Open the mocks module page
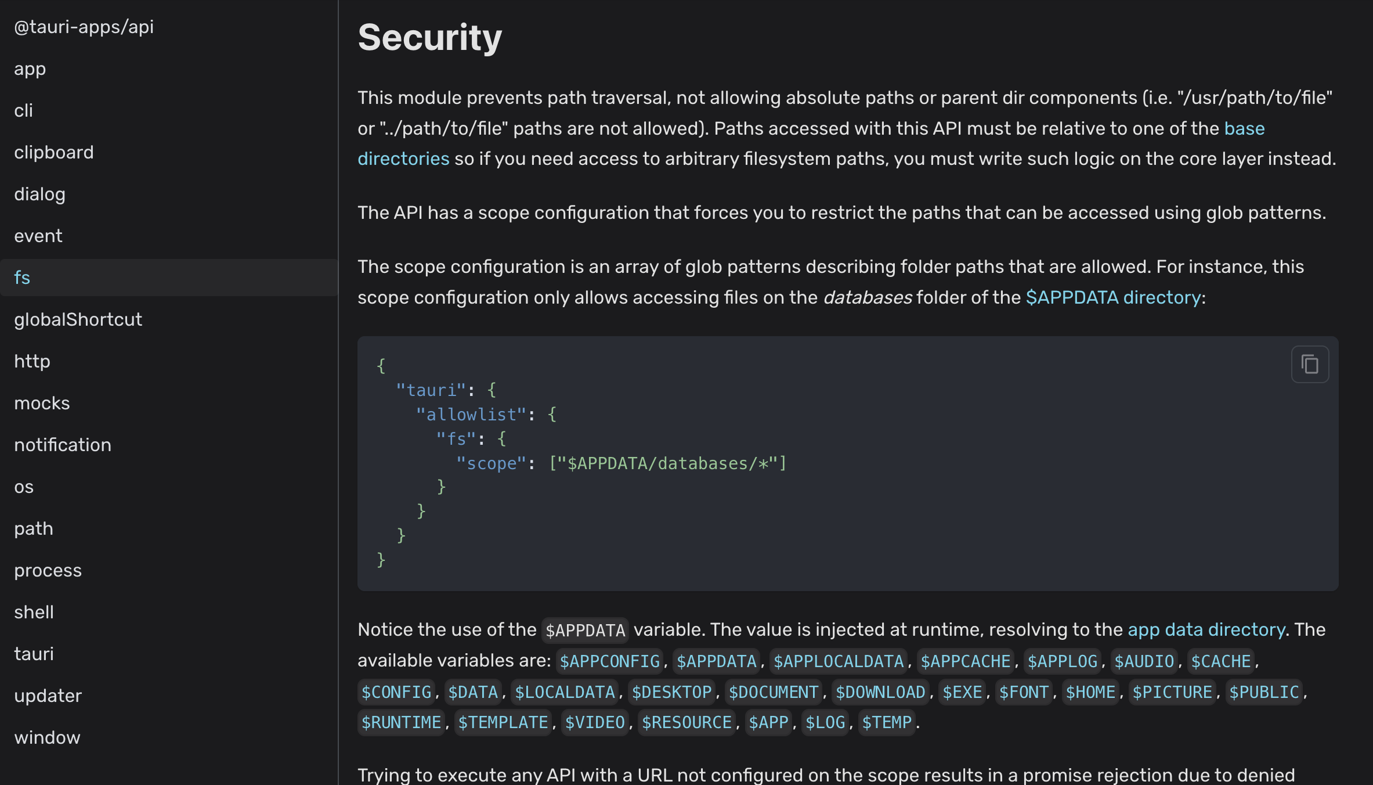 click(41, 402)
